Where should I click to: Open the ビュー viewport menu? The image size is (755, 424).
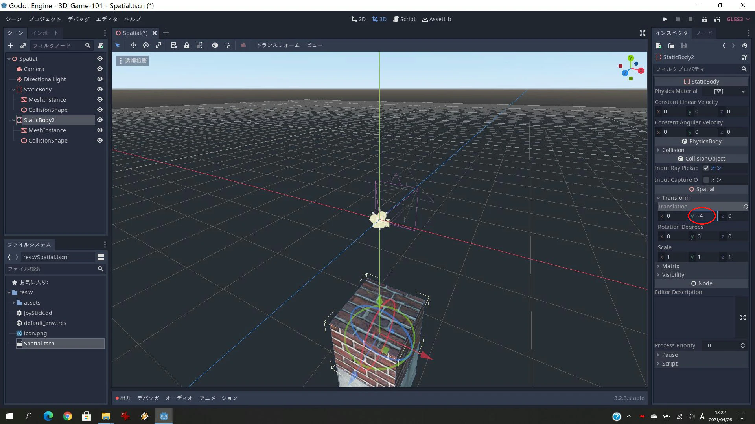tap(315, 45)
